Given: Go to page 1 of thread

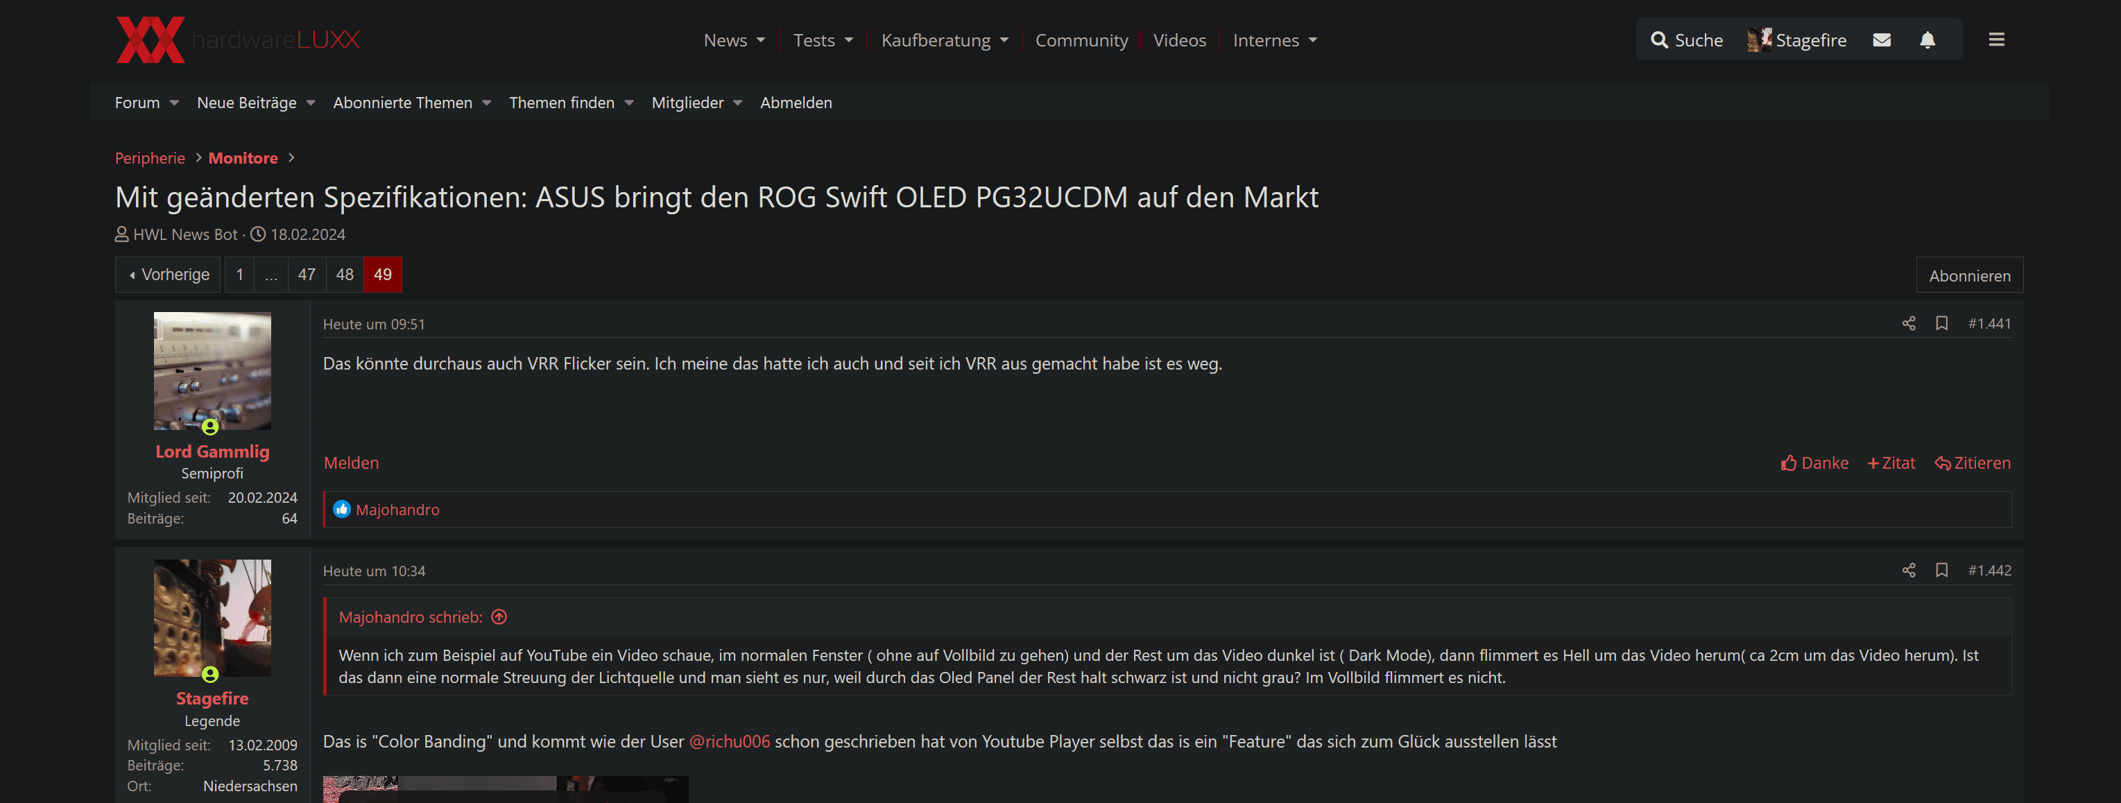Looking at the screenshot, I should pyautogui.click(x=239, y=275).
